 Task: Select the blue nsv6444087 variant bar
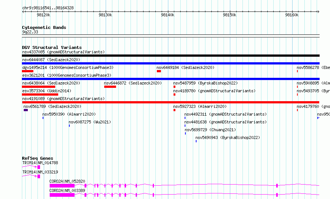[171, 63]
